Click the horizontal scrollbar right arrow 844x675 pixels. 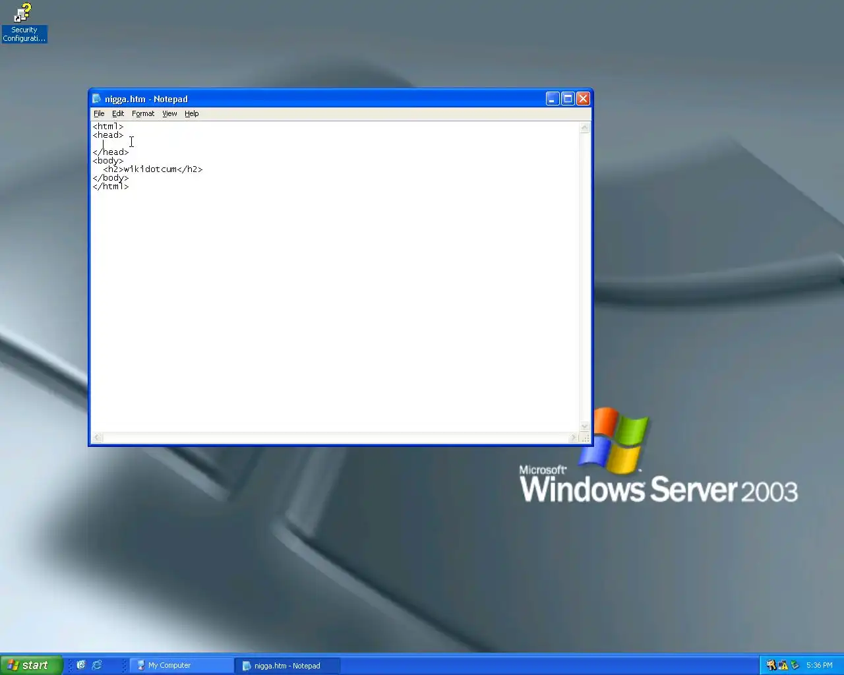click(x=574, y=438)
